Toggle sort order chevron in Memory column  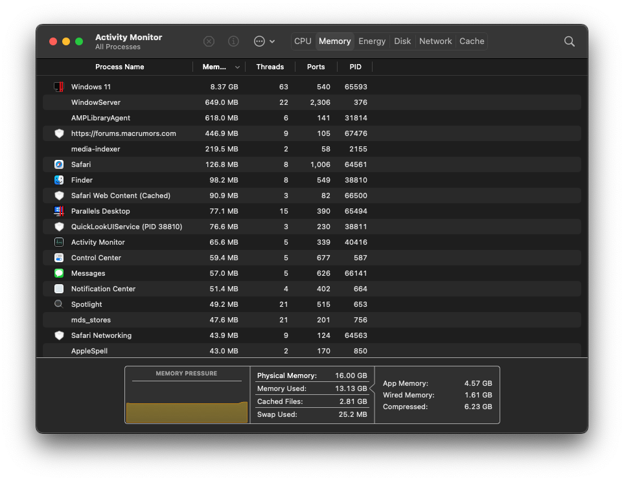[237, 67]
